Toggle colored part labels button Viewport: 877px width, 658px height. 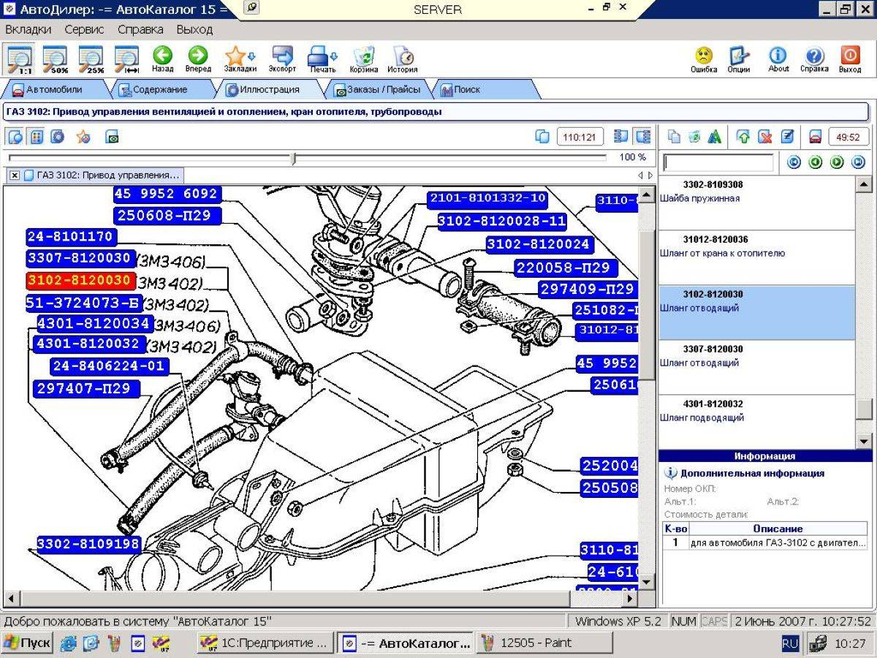37,137
